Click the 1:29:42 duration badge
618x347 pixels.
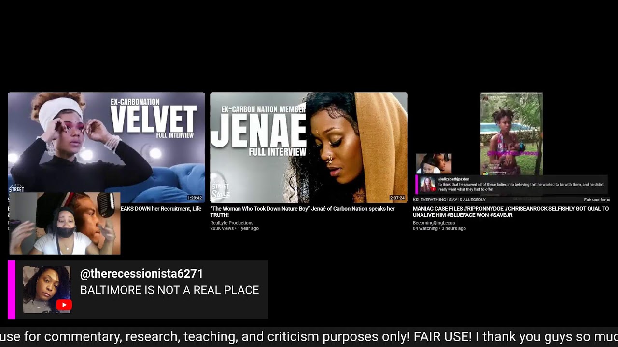tap(195, 198)
